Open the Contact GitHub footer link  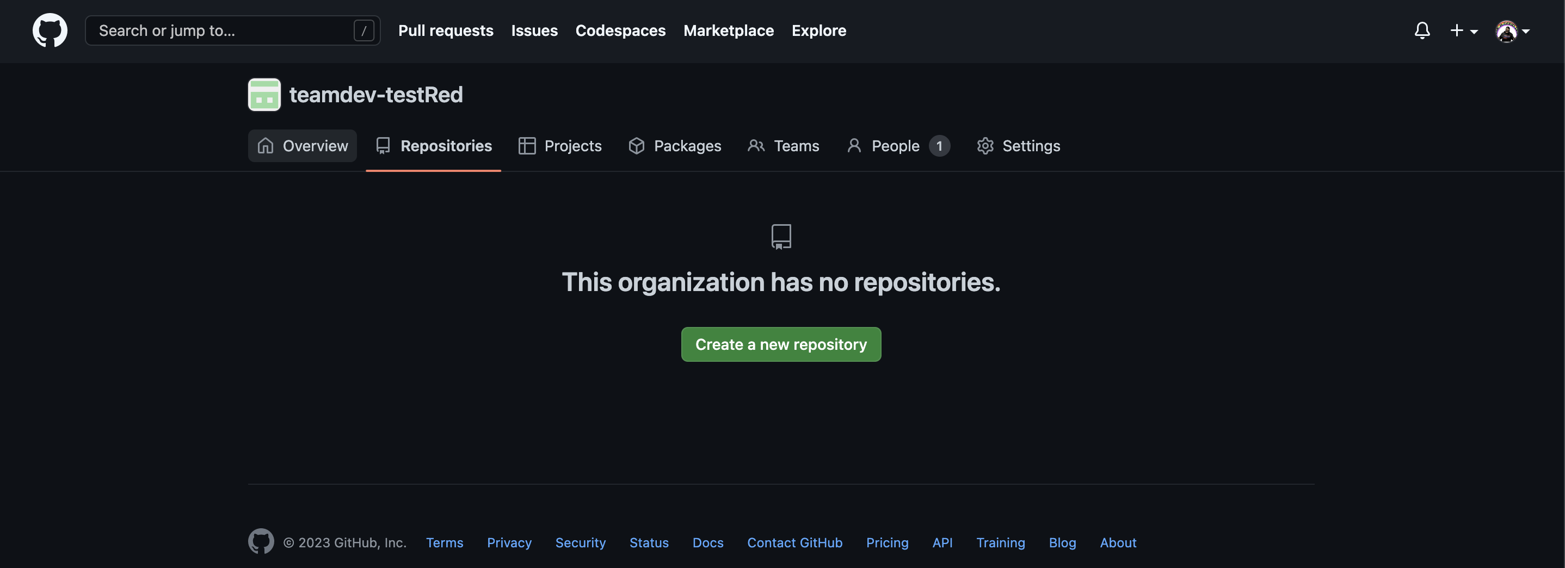794,542
